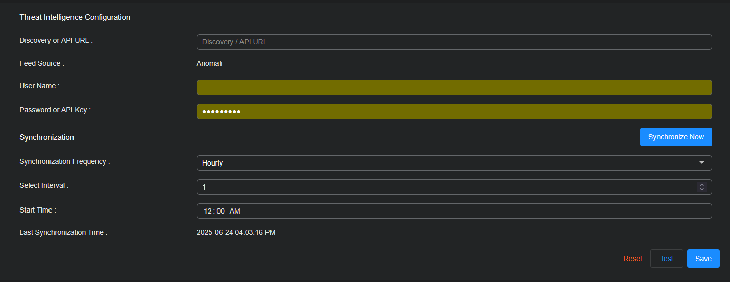Click the Password or API Key field
This screenshot has height=282, width=730.
tap(454, 111)
